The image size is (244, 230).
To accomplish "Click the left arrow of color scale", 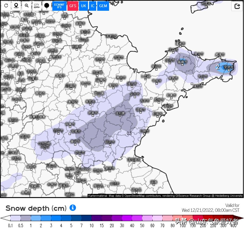I will [5, 218].
